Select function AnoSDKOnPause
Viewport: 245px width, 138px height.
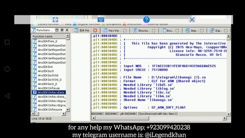pyautogui.click(x=49, y=88)
